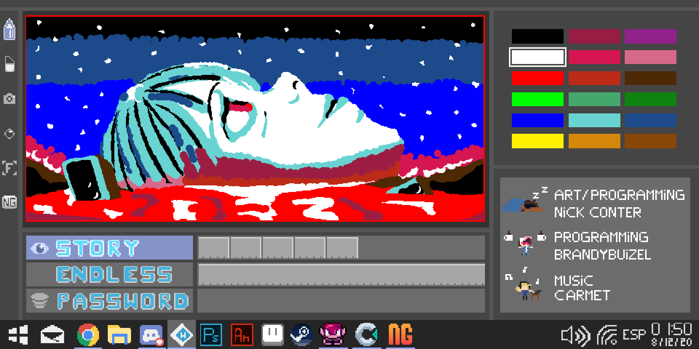The image size is (699, 349).
Task: Click the first story level slot
Action: (214, 248)
